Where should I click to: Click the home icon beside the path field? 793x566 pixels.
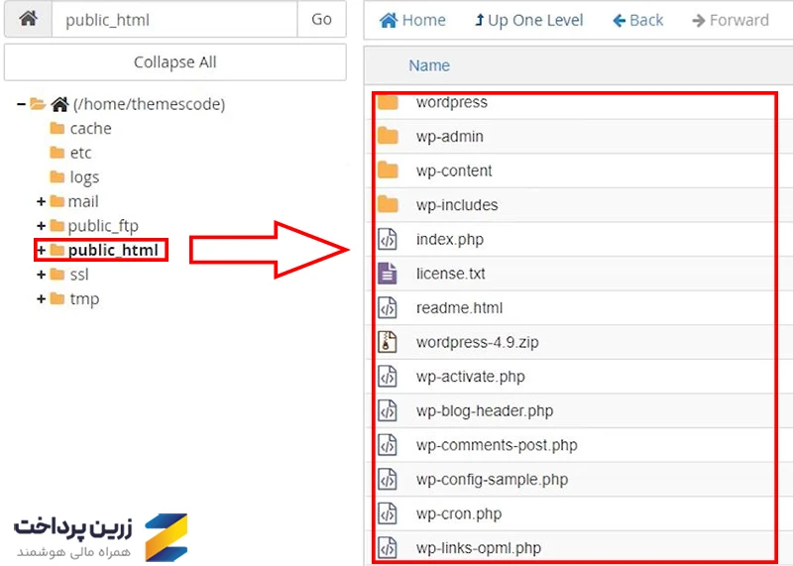coord(29,19)
